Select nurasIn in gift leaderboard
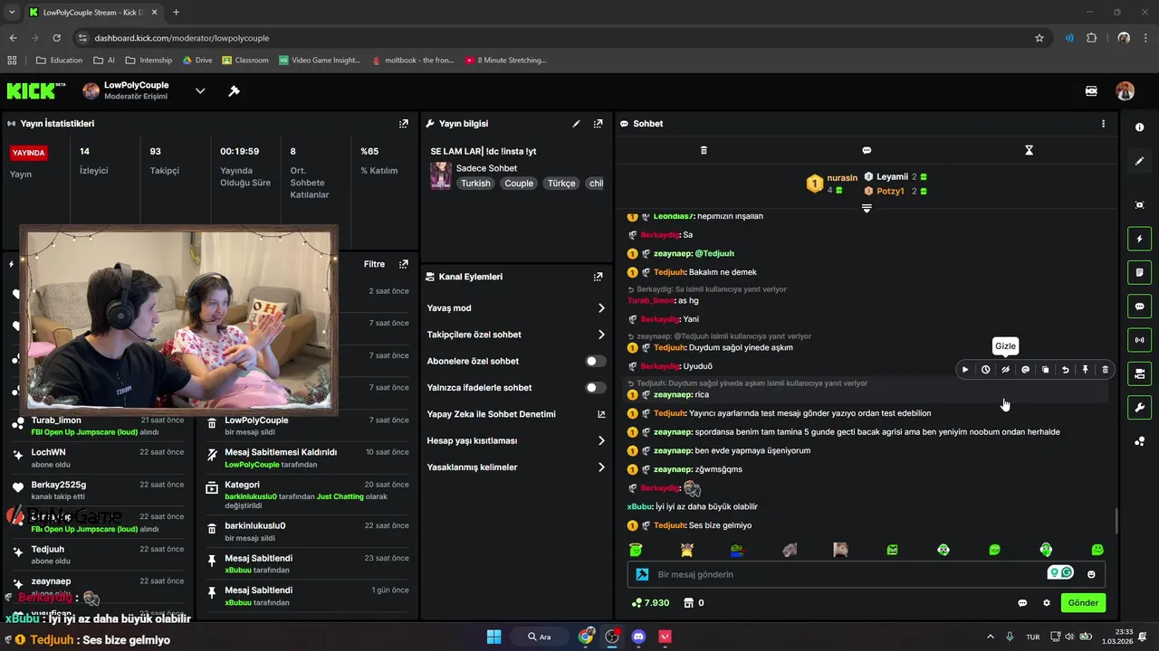This screenshot has height=651, width=1159. tap(841, 178)
